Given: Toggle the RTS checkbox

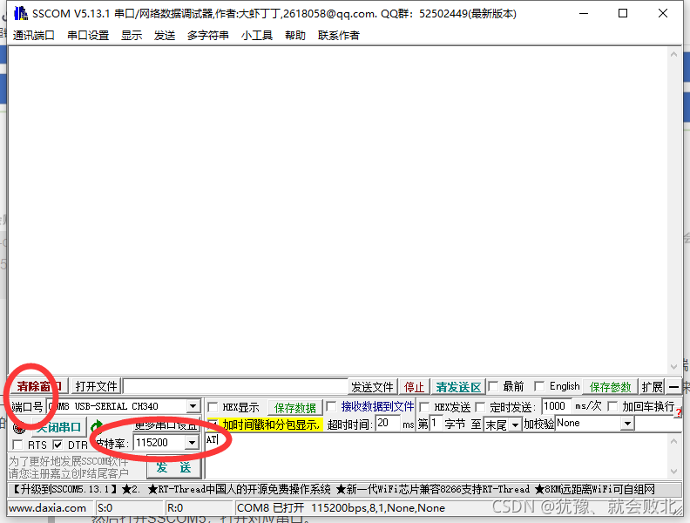Looking at the screenshot, I should point(17,445).
